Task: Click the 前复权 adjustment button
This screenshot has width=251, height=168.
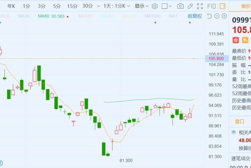Action: [x=195, y=16]
